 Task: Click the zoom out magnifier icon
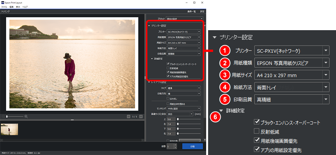(x=4, y=116)
